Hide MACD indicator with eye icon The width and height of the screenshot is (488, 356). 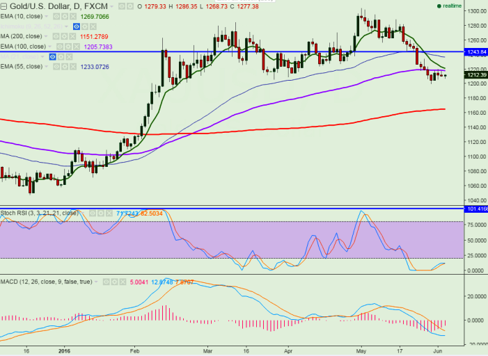(106, 282)
